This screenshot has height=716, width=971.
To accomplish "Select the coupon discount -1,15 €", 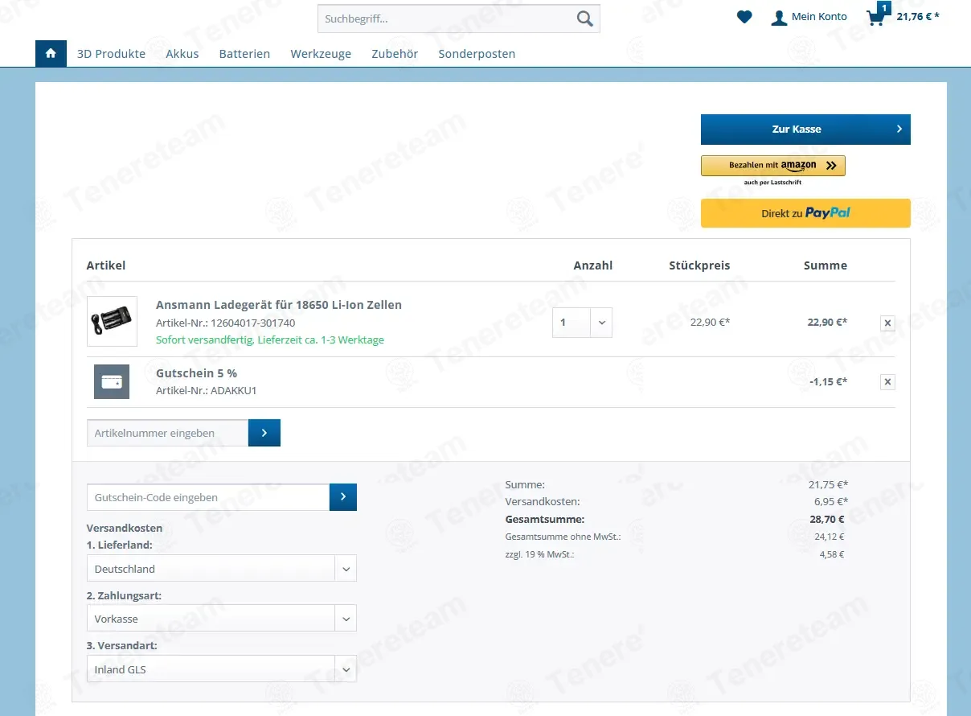I will (828, 381).
